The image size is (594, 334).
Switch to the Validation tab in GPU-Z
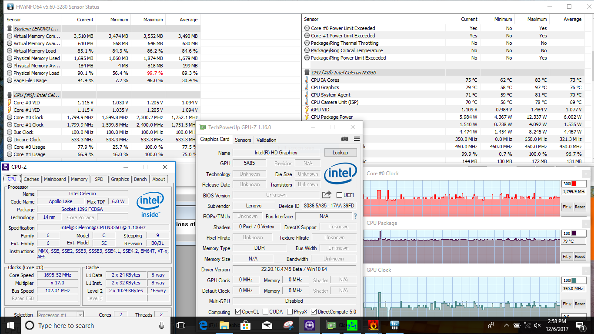[x=266, y=140]
